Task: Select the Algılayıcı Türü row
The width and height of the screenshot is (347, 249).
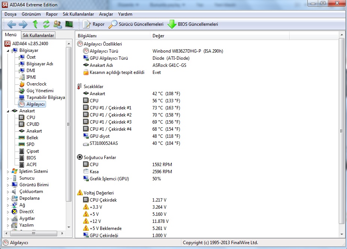Action: point(153,51)
